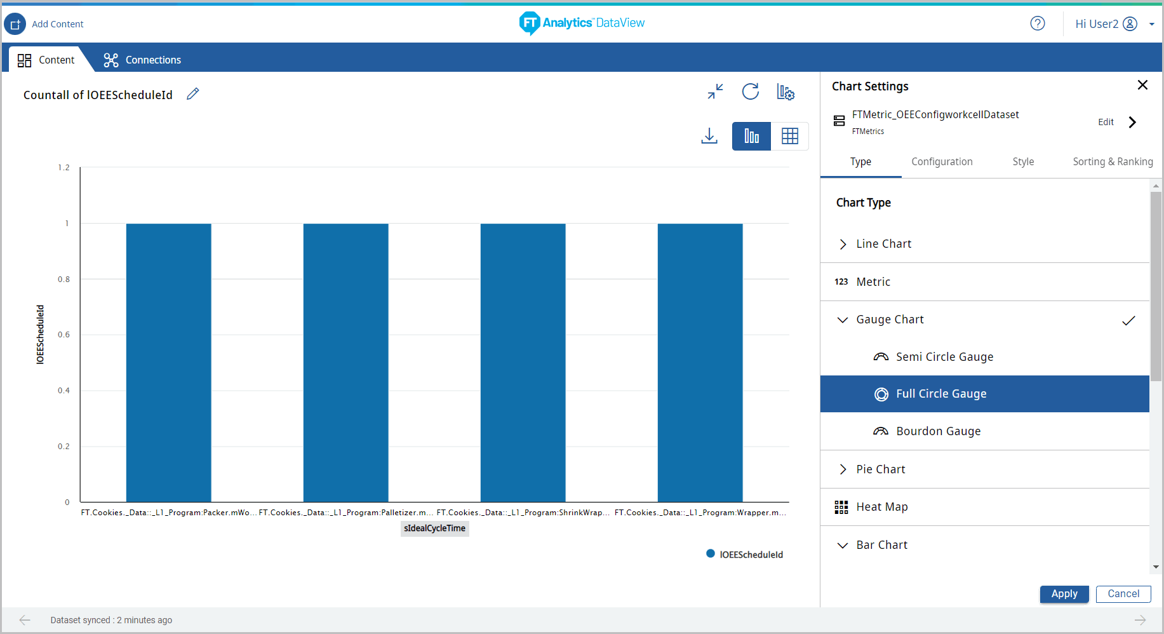Image resolution: width=1164 pixels, height=634 pixels.
Task: Toggle IOEEScheduleId legend series
Action: [x=744, y=554]
